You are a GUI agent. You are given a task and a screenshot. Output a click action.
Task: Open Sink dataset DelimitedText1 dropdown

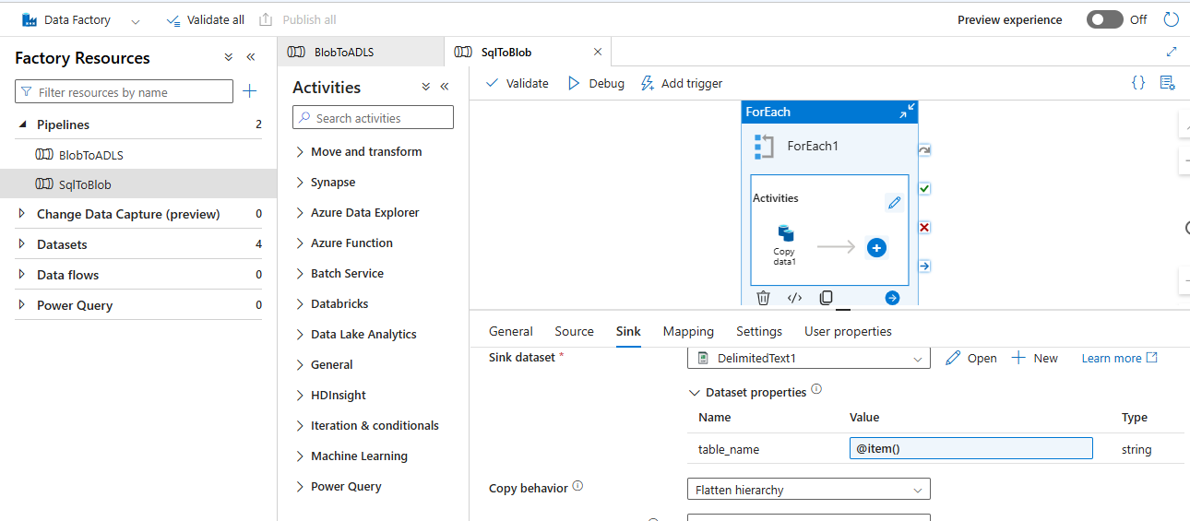[809, 359]
